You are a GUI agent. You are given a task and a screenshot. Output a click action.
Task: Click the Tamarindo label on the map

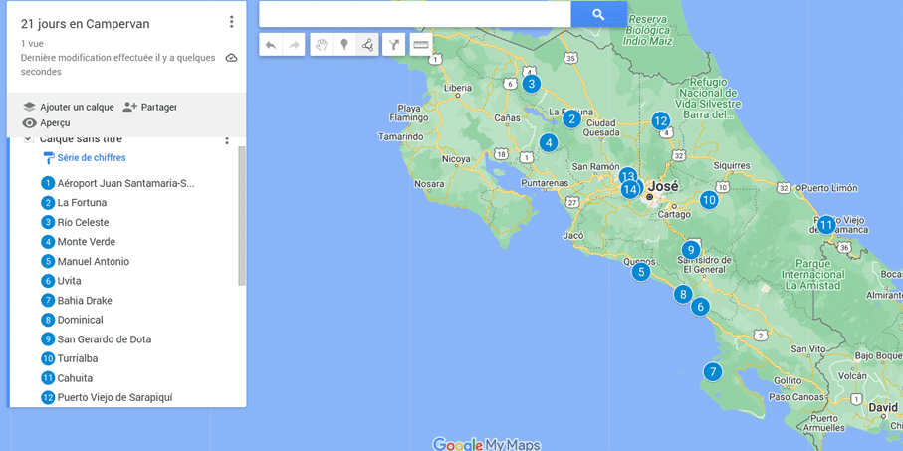[x=401, y=137]
